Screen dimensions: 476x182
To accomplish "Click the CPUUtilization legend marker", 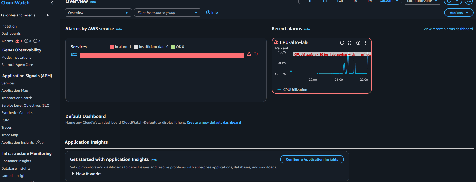I will click(x=279, y=90).
